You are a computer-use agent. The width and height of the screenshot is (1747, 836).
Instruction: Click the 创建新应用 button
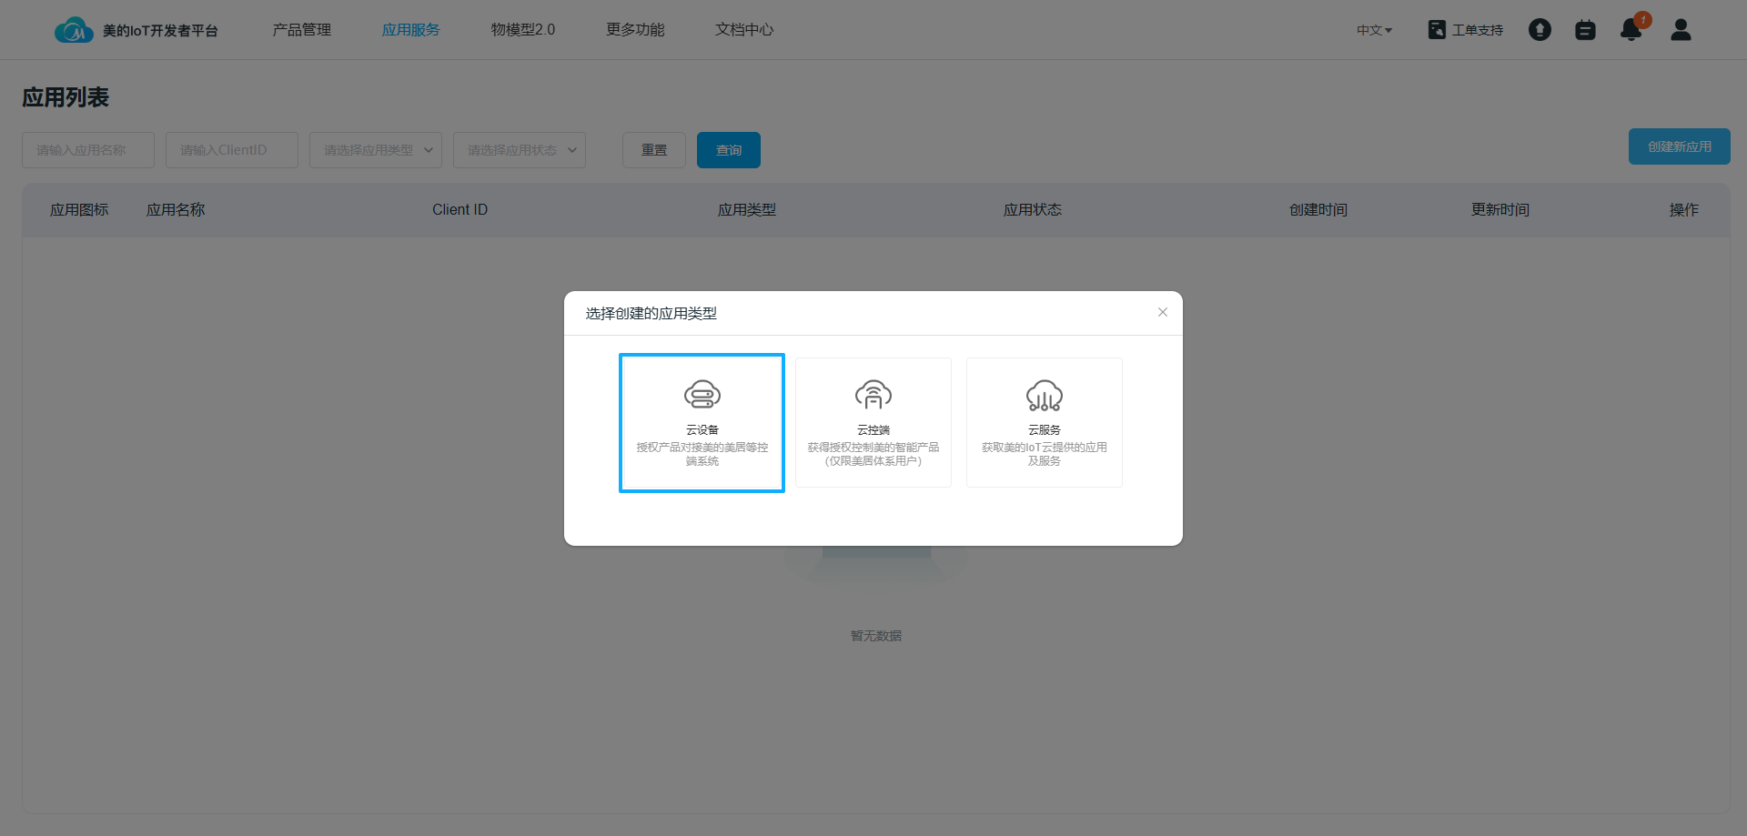click(1679, 146)
